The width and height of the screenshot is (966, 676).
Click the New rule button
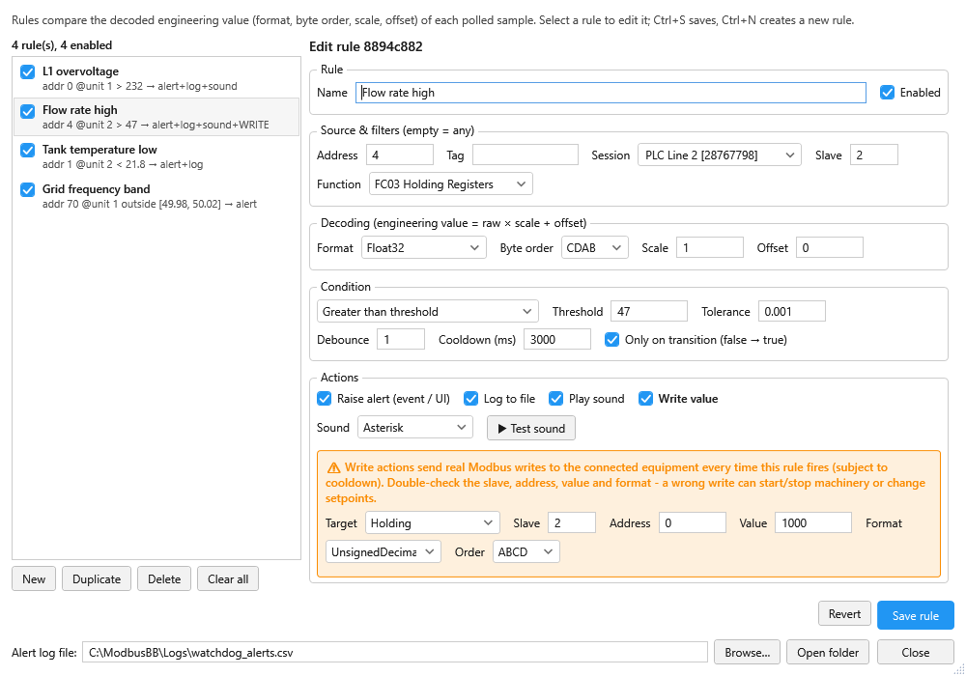click(34, 578)
